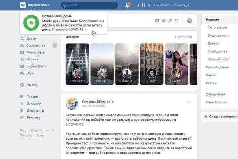Open the Блог footer link

[x=23, y=131]
